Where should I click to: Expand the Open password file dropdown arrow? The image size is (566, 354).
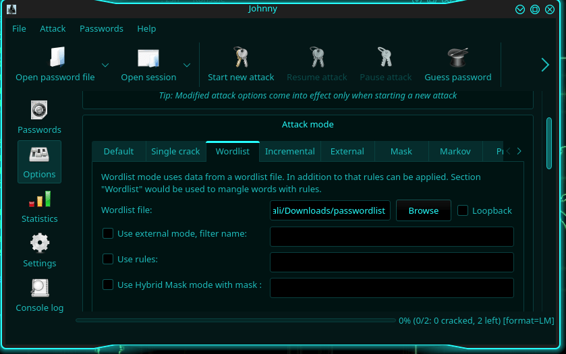105,65
